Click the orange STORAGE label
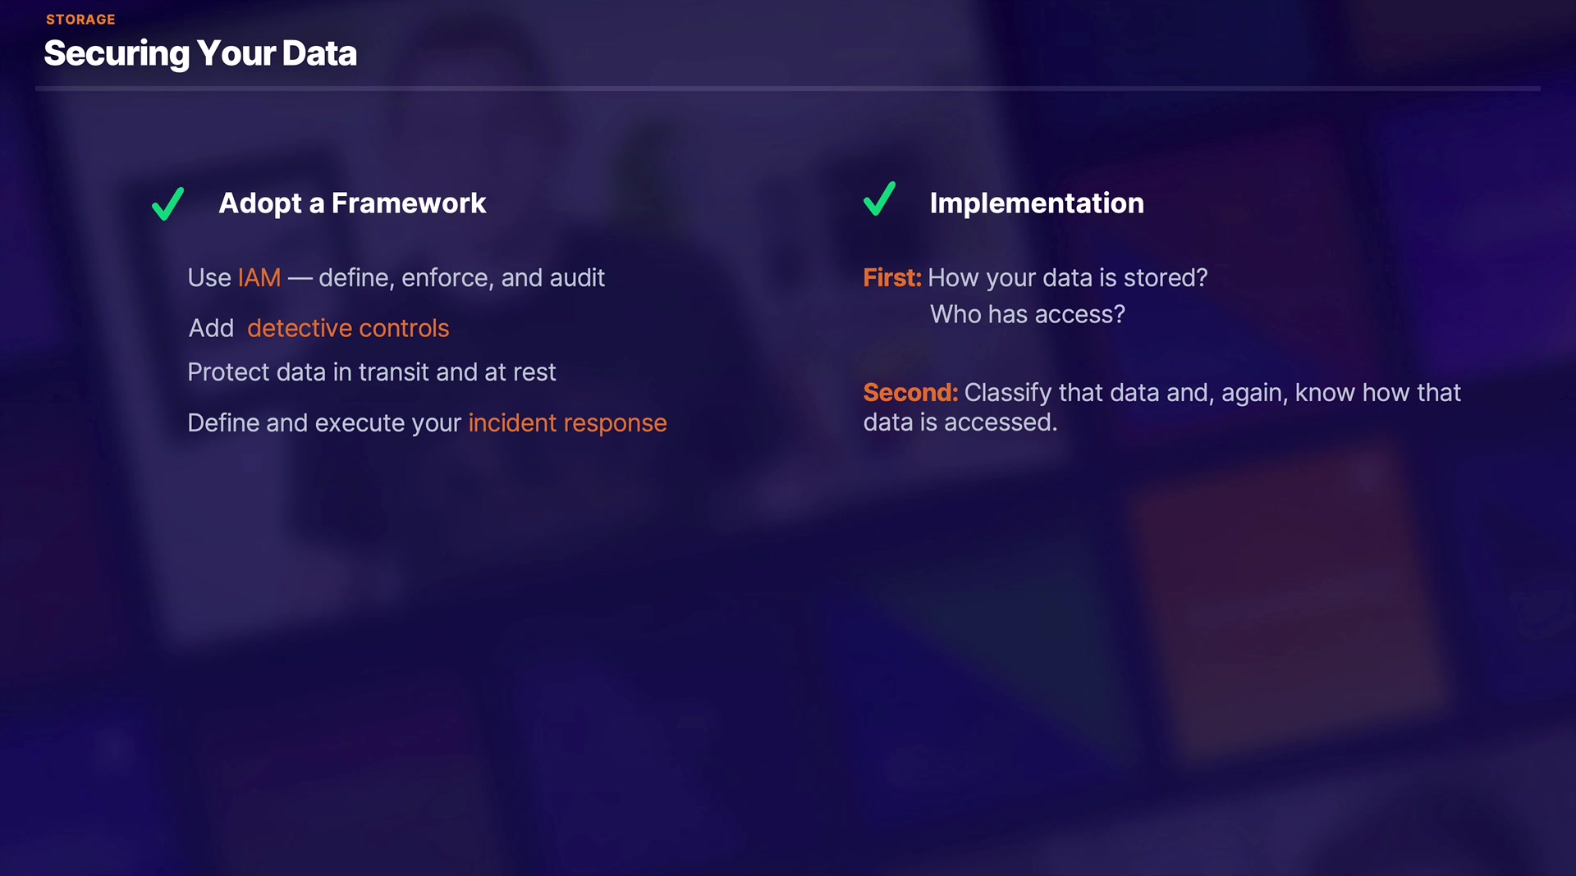 point(80,19)
